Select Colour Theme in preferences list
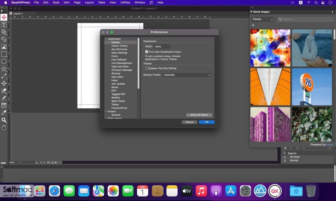 [x=119, y=46]
